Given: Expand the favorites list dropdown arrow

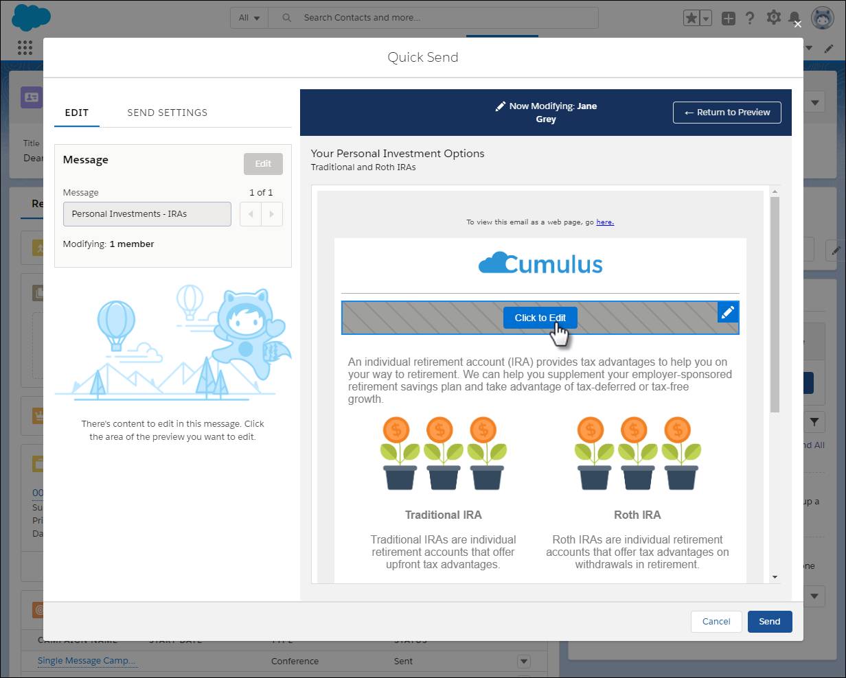Looking at the screenshot, I should tap(706, 19).
